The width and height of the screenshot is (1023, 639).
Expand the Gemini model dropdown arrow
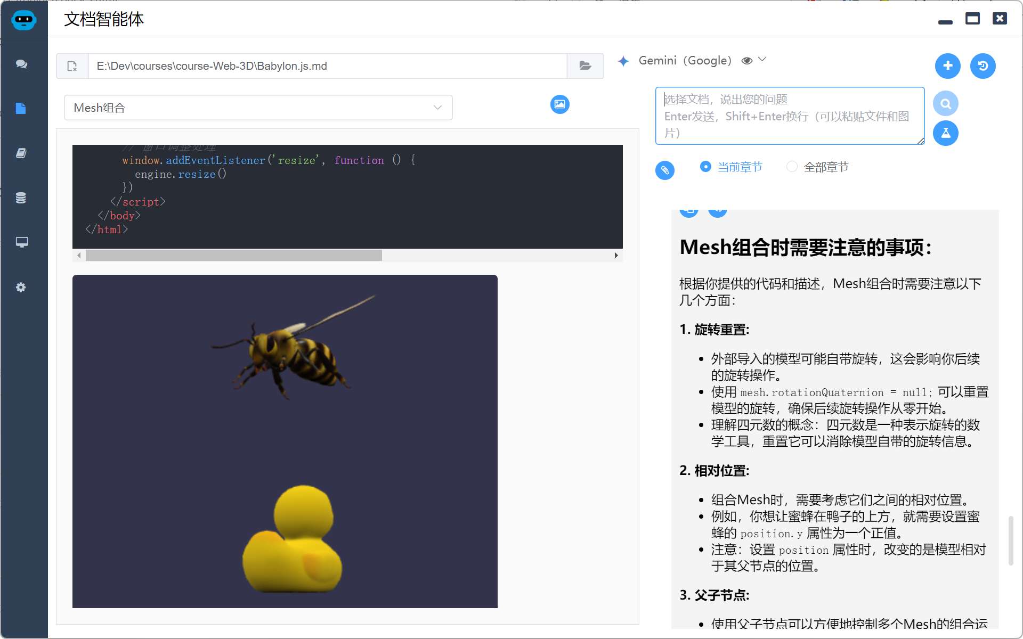(762, 60)
